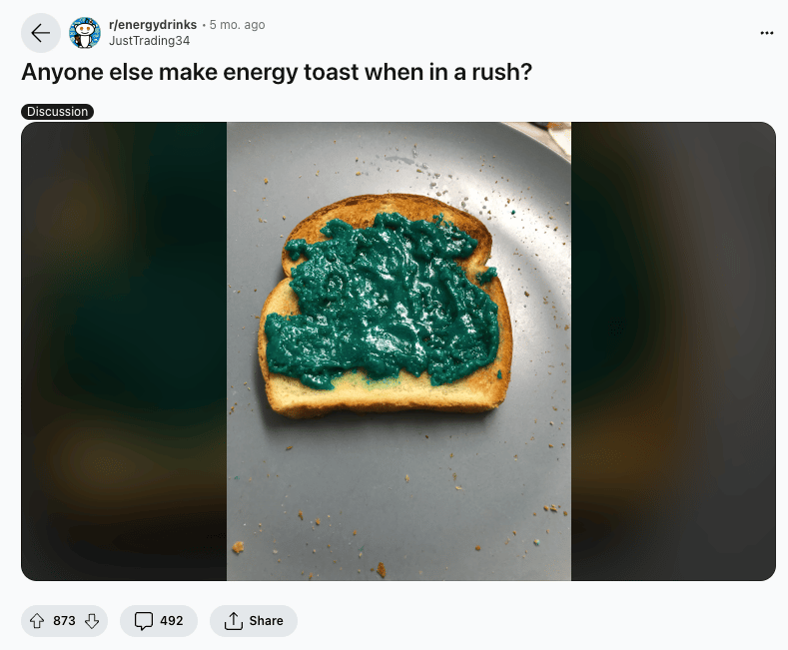788x650 pixels.
Task: Click the blurred right side of the image
Action: (x=673, y=351)
